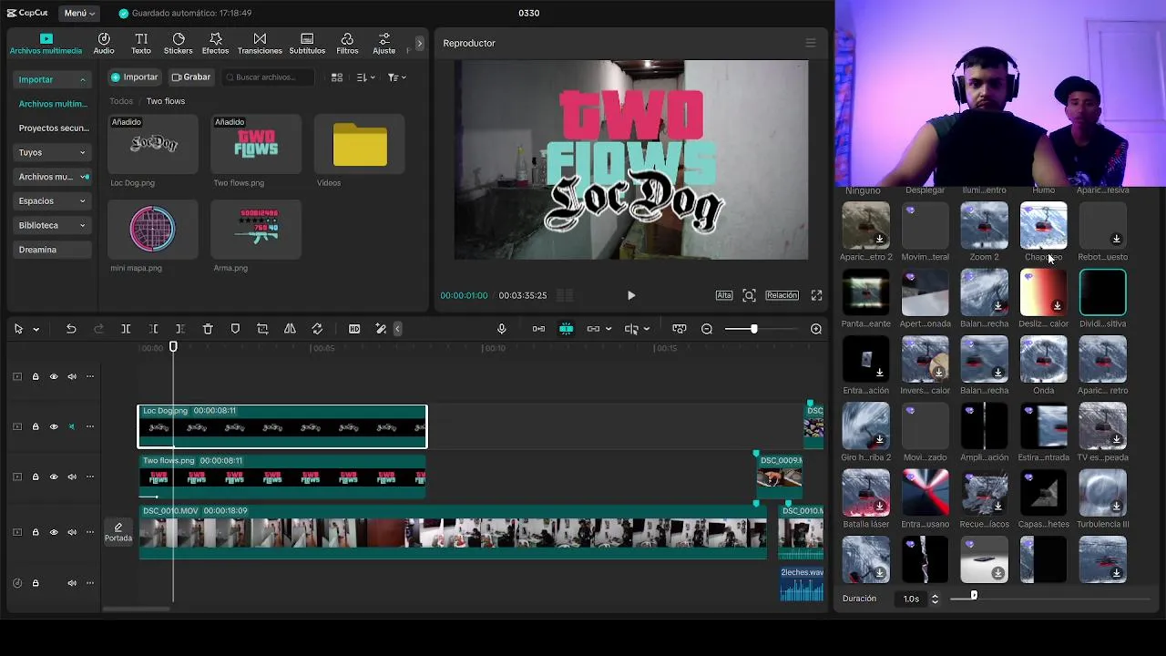The image size is (1166, 656).
Task: Toggle main track magnet button
Action: tap(538, 329)
